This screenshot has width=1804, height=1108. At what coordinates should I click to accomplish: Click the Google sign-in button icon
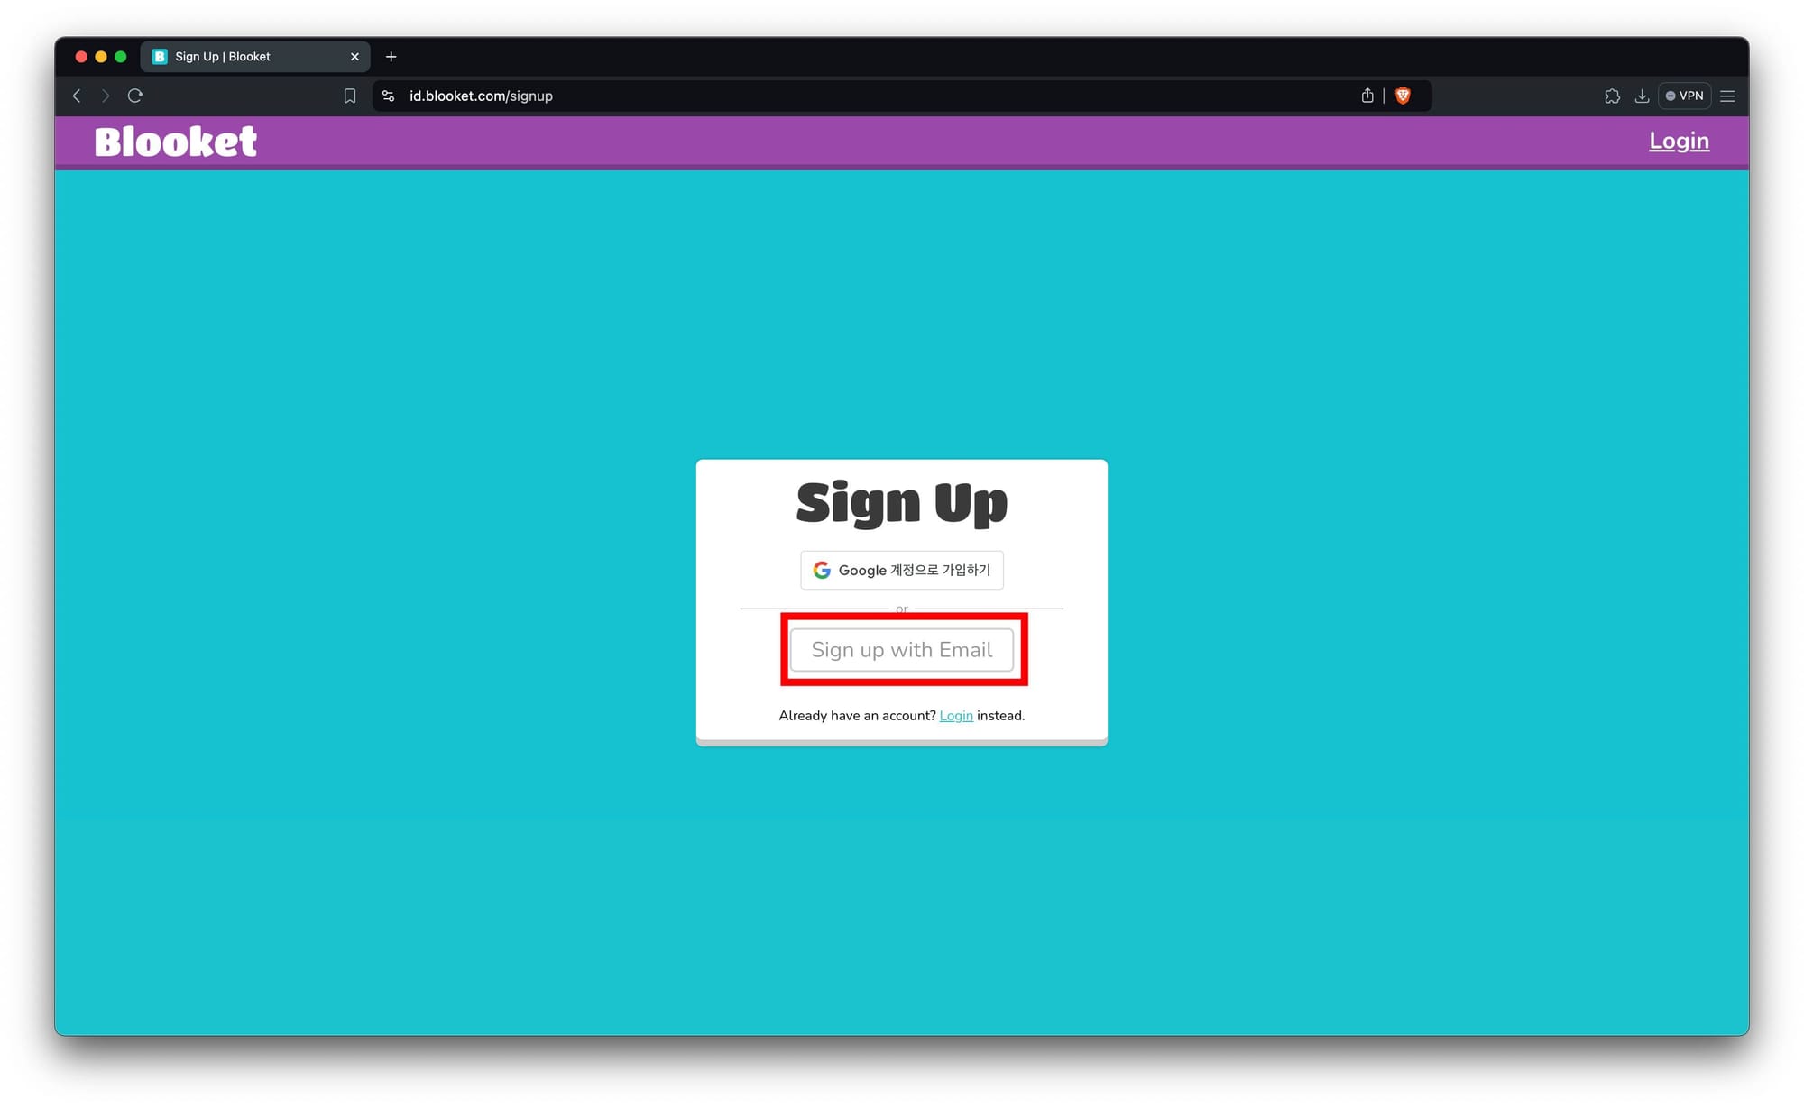tap(821, 570)
